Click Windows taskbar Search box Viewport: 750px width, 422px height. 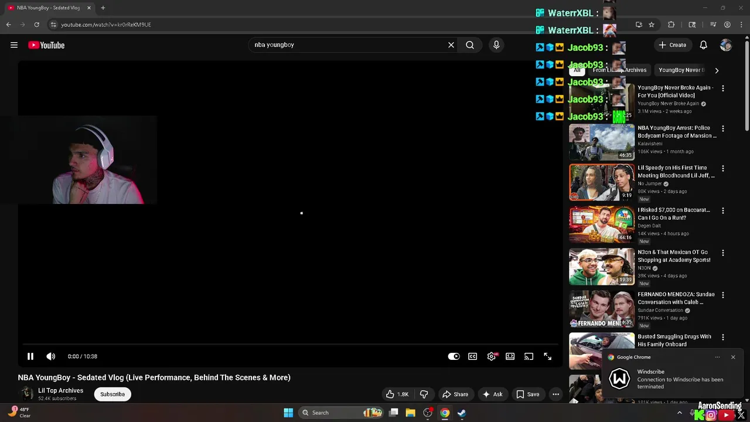pyautogui.click(x=342, y=413)
